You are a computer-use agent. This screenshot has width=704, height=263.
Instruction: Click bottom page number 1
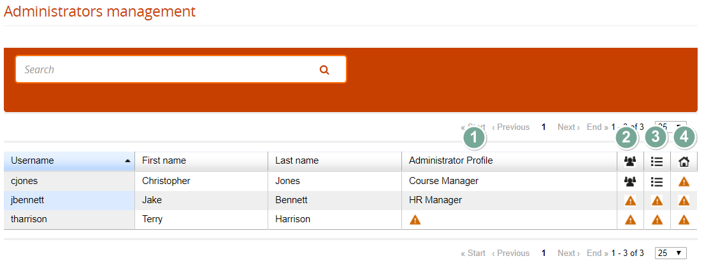point(543,253)
